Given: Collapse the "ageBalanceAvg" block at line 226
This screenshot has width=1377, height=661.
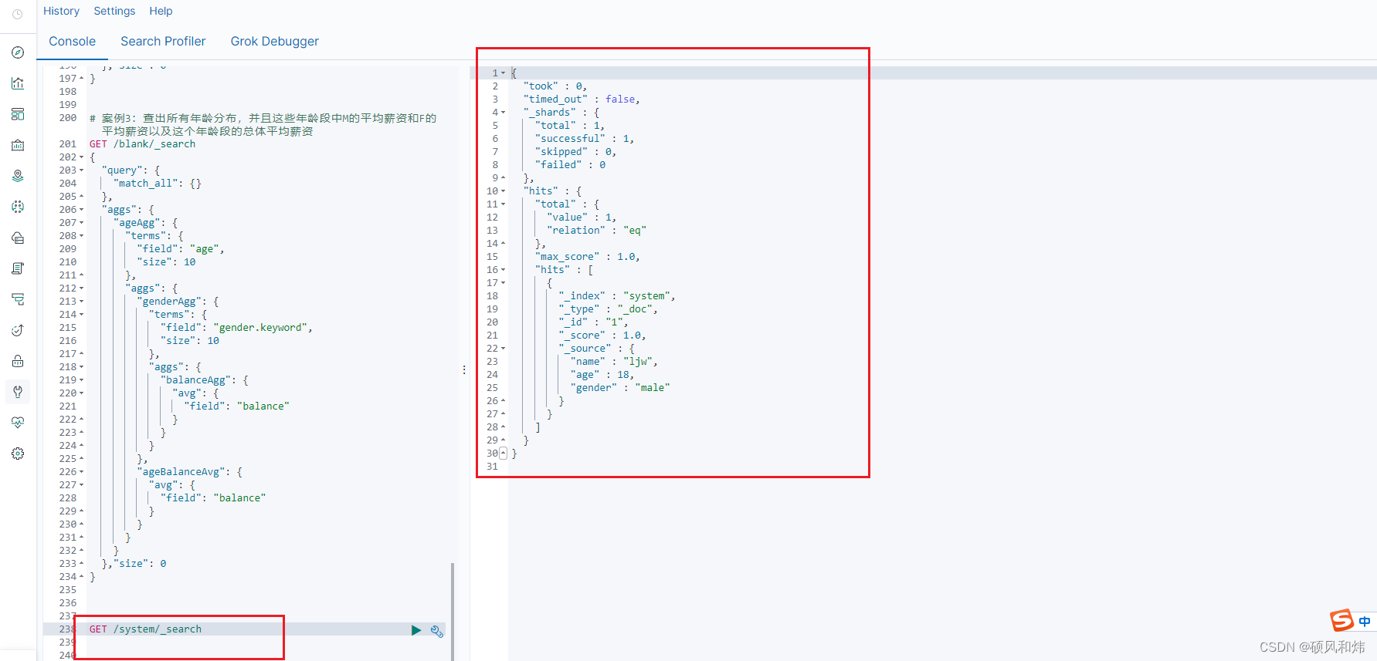Looking at the screenshot, I should [81, 472].
